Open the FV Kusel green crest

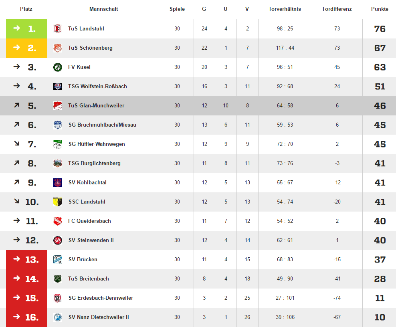coord(58,67)
